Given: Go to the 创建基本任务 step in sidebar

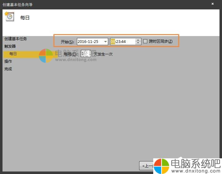Looking at the screenshot, I should (16, 39).
